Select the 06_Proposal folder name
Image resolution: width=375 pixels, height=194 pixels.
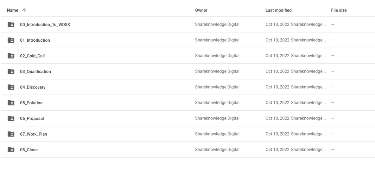[x=32, y=119]
